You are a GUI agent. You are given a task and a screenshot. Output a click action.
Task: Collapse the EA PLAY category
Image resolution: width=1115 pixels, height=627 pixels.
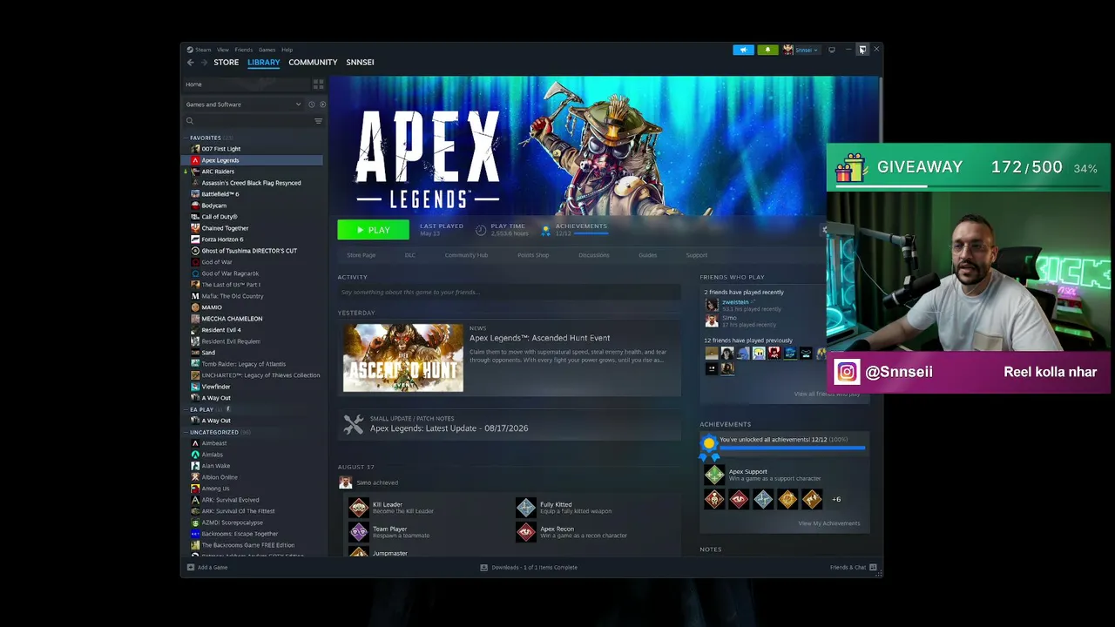(x=186, y=409)
